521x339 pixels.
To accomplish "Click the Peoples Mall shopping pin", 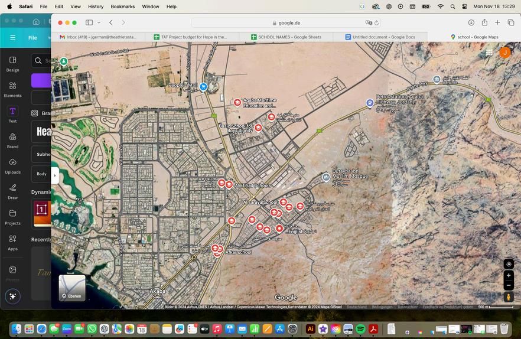I will coord(203,87).
